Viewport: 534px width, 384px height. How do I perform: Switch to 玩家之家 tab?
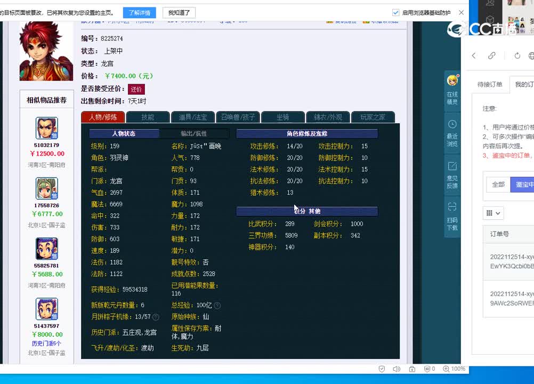point(373,117)
